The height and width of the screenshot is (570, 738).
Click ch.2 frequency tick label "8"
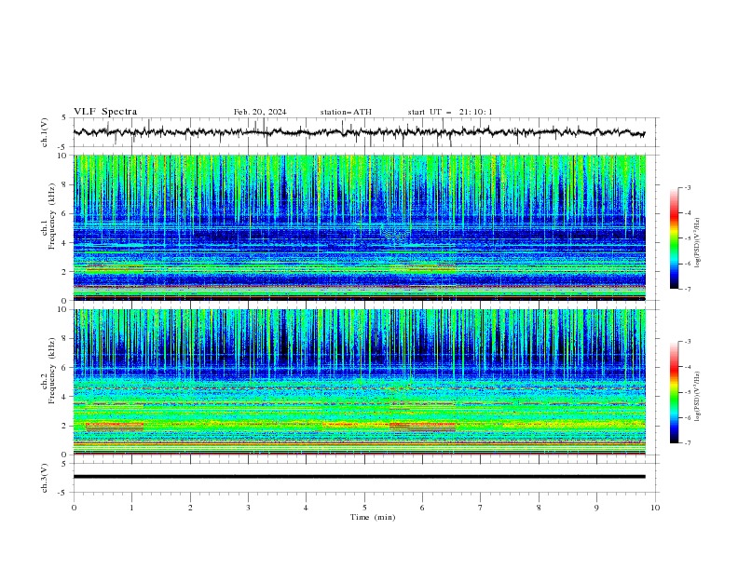click(65, 339)
